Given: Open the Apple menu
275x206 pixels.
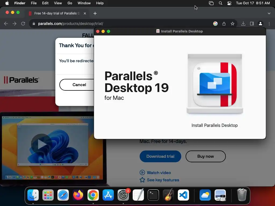Looking at the screenshot, I should (7, 3).
